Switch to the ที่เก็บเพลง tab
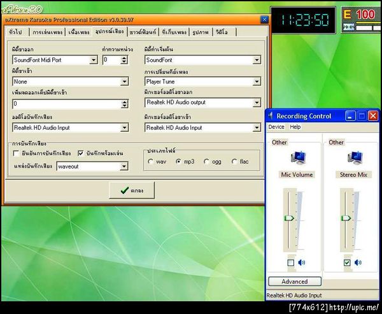Viewport: 382px width, 314px height. click(x=174, y=32)
